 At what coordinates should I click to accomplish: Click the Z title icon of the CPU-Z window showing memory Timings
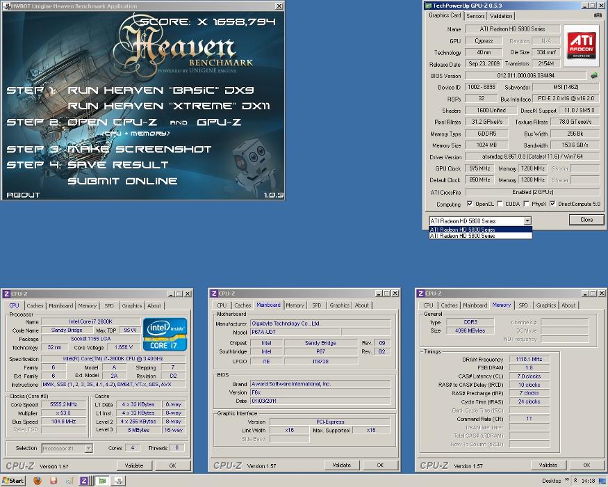(420, 293)
